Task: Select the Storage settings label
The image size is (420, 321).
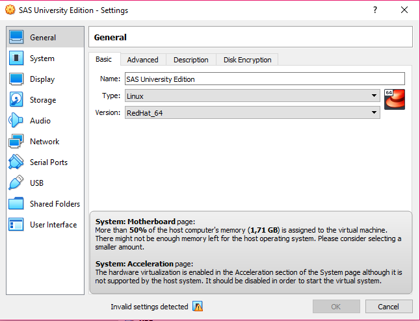Action: tap(43, 100)
